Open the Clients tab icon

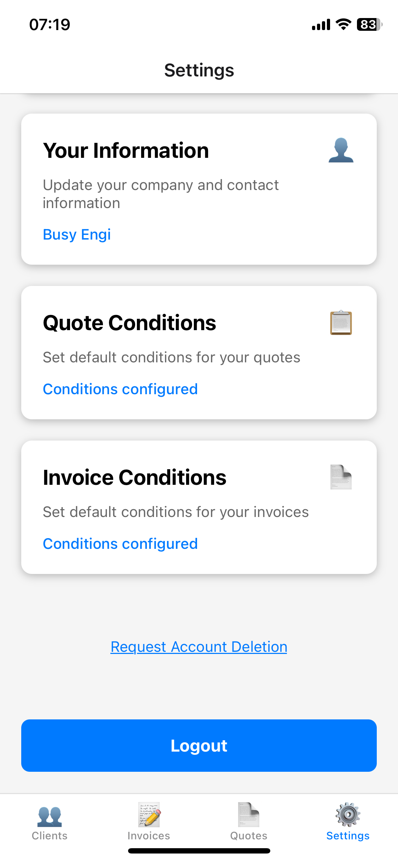pyautogui.click(x=50, y=816)
